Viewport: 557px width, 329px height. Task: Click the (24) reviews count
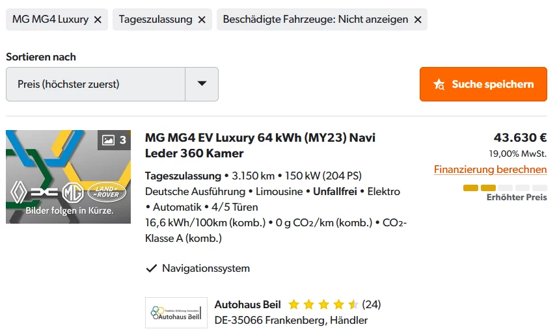point(371,304)
